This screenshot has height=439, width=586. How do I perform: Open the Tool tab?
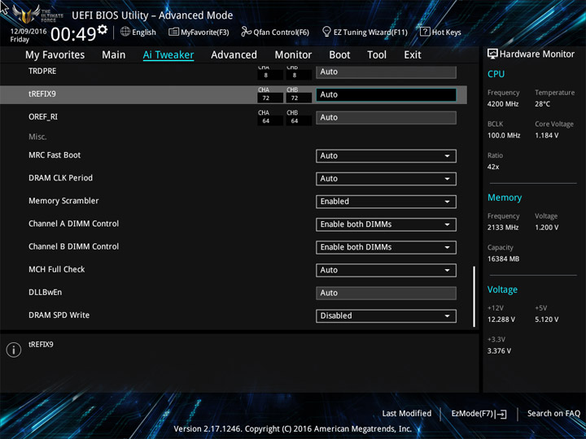click(377, 55)
